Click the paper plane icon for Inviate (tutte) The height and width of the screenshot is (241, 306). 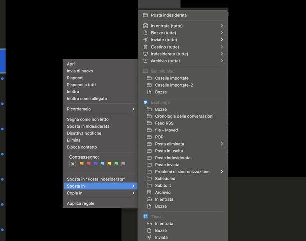click(x=145, y=40)
